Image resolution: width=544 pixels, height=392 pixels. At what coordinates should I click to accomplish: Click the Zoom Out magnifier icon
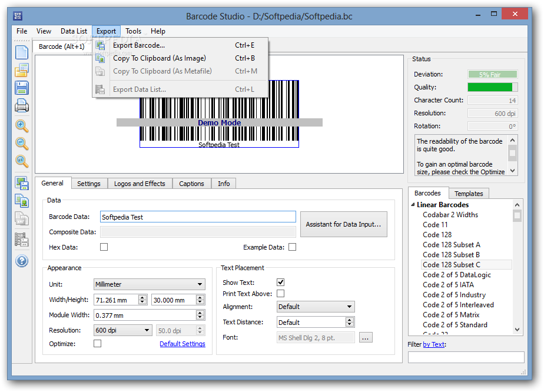click(x=22, y=143)
